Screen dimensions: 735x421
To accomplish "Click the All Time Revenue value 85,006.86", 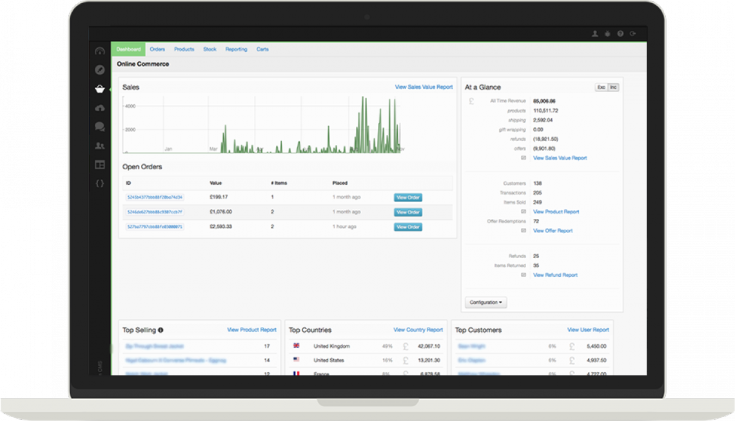I will click(x=544, y=101).
